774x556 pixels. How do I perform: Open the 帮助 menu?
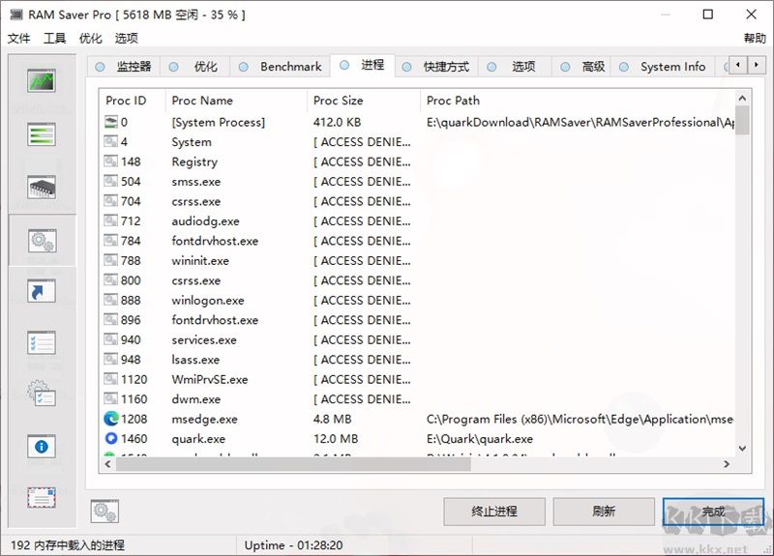(755, 38)
